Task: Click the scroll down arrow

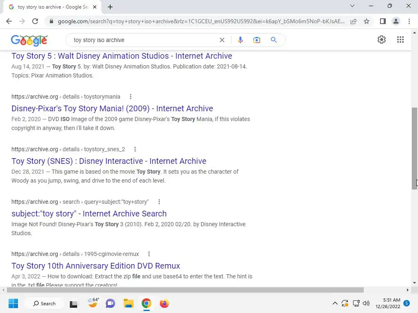Action: click(414, 283)
